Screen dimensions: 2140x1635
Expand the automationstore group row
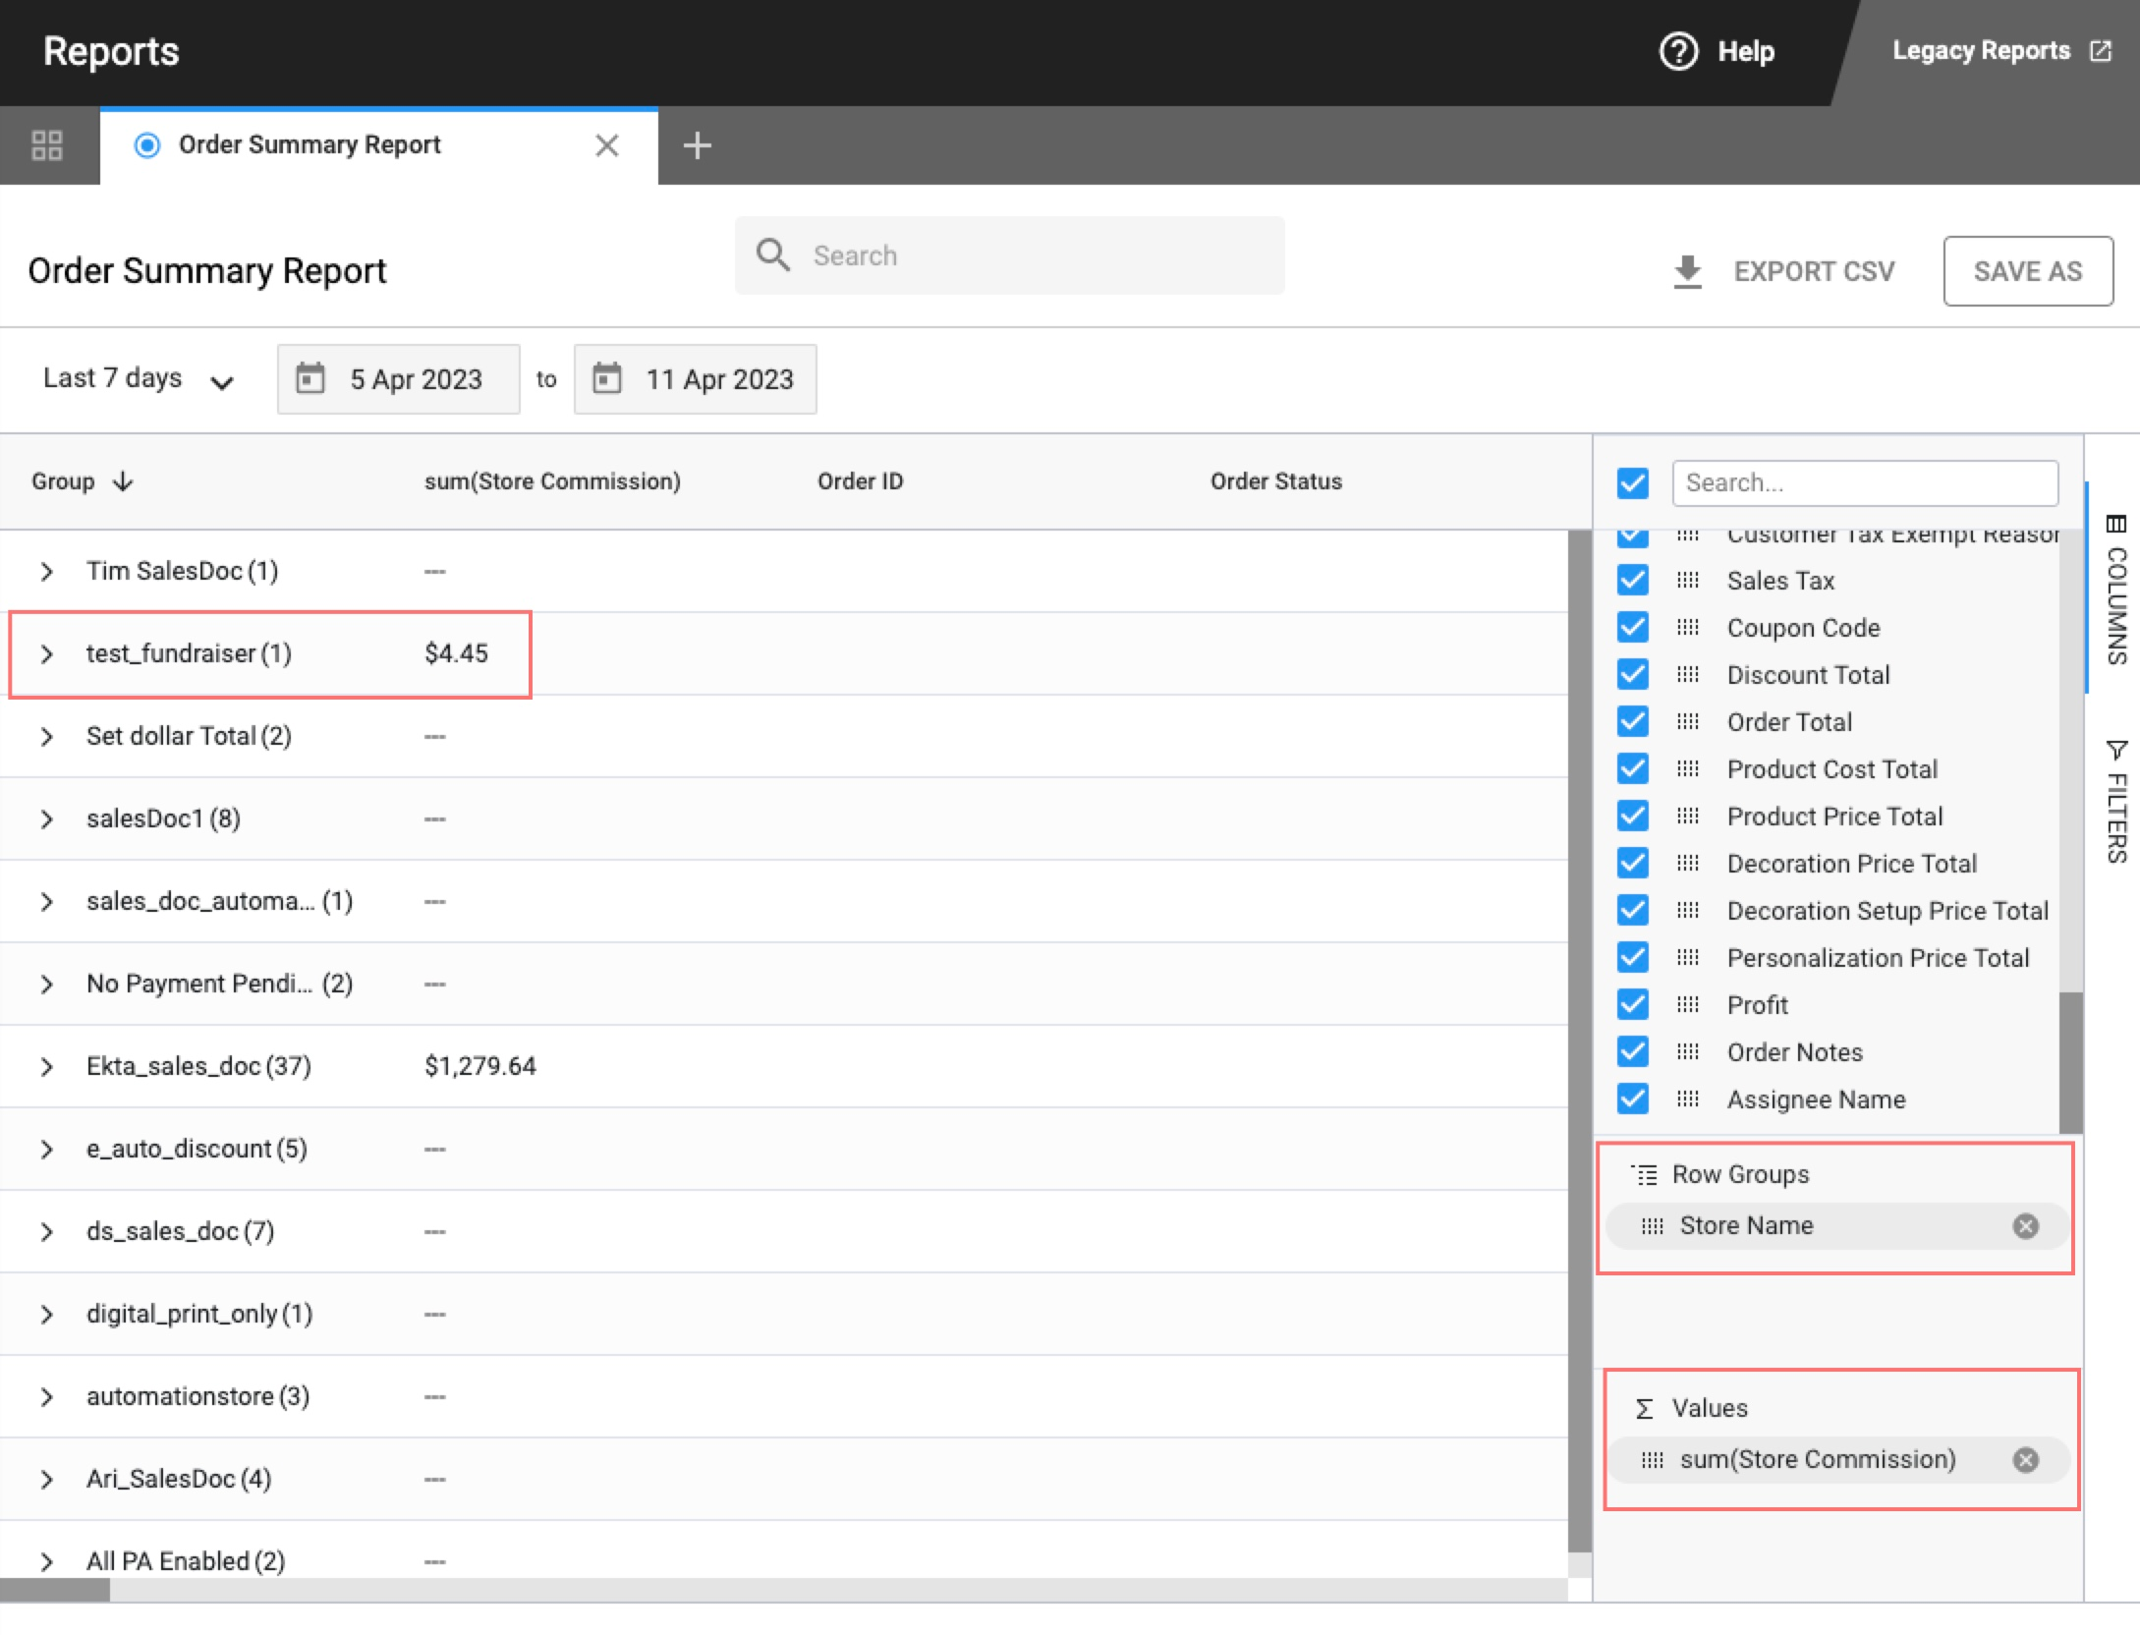[x=46, y=1396]
